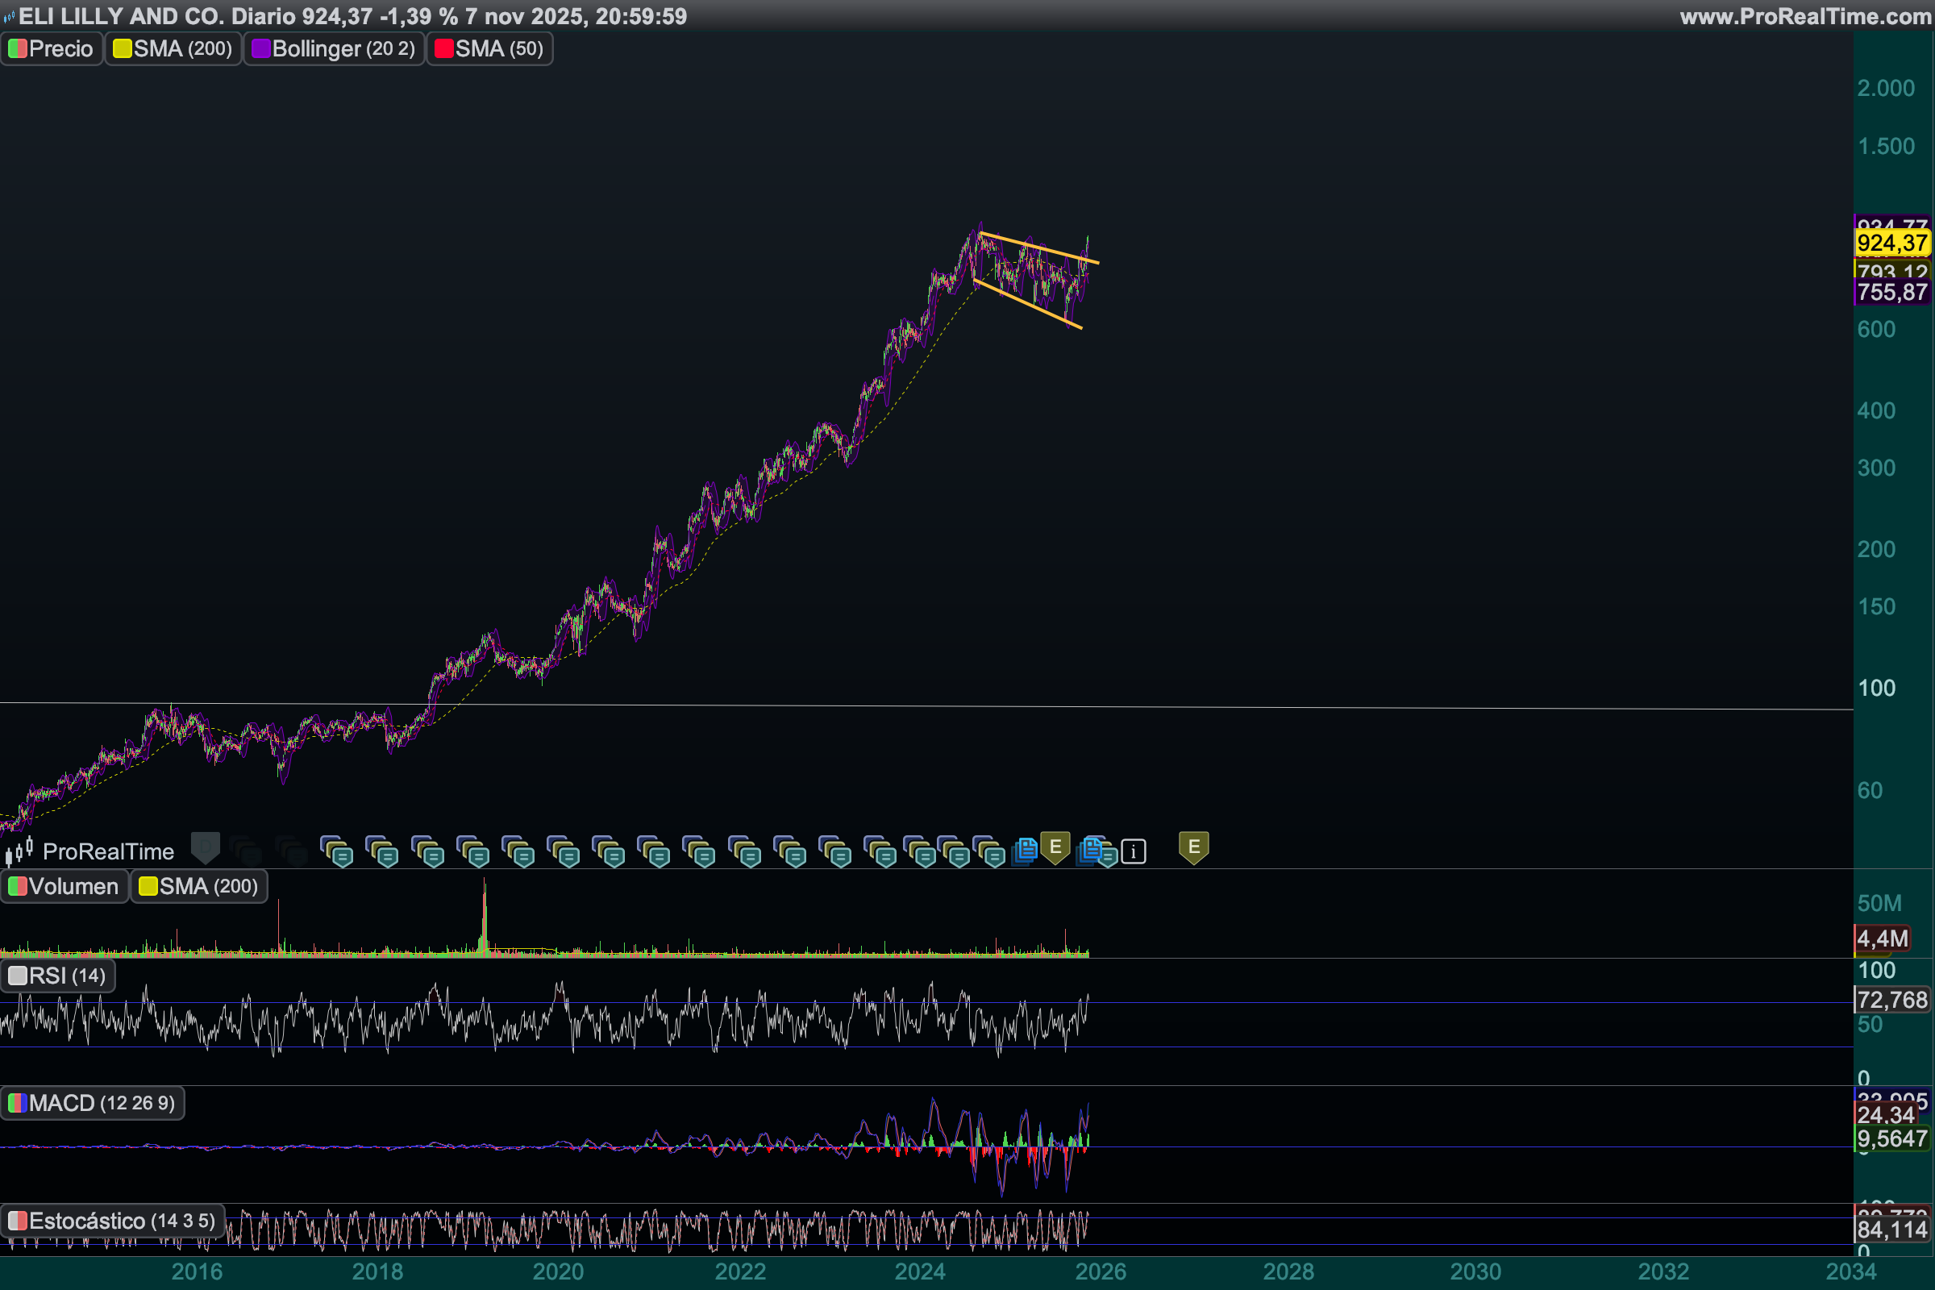1935x1290 pixels.
Task: Click the yellow SMA (200) swatch in price legend
Action: click(x=122, y=48)
